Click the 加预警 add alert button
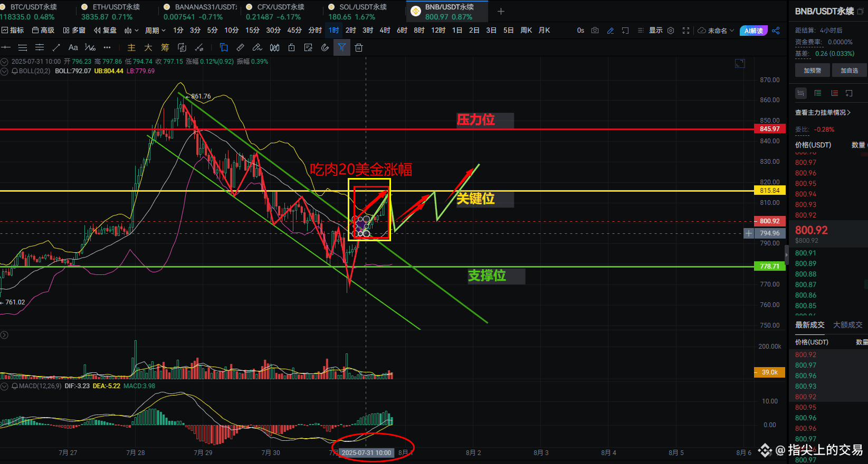 coord(812,71)
